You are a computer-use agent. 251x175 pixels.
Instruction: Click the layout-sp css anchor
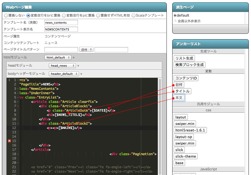click(184, 137)
